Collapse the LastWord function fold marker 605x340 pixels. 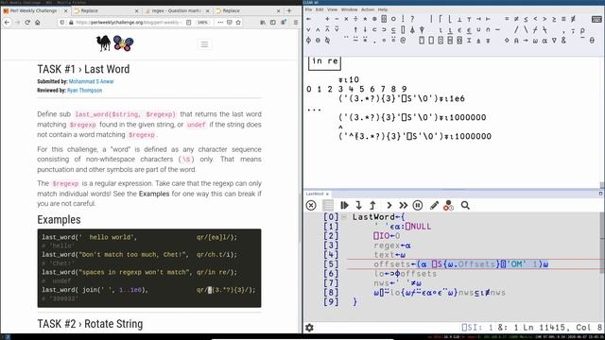[x=344, y=217]
